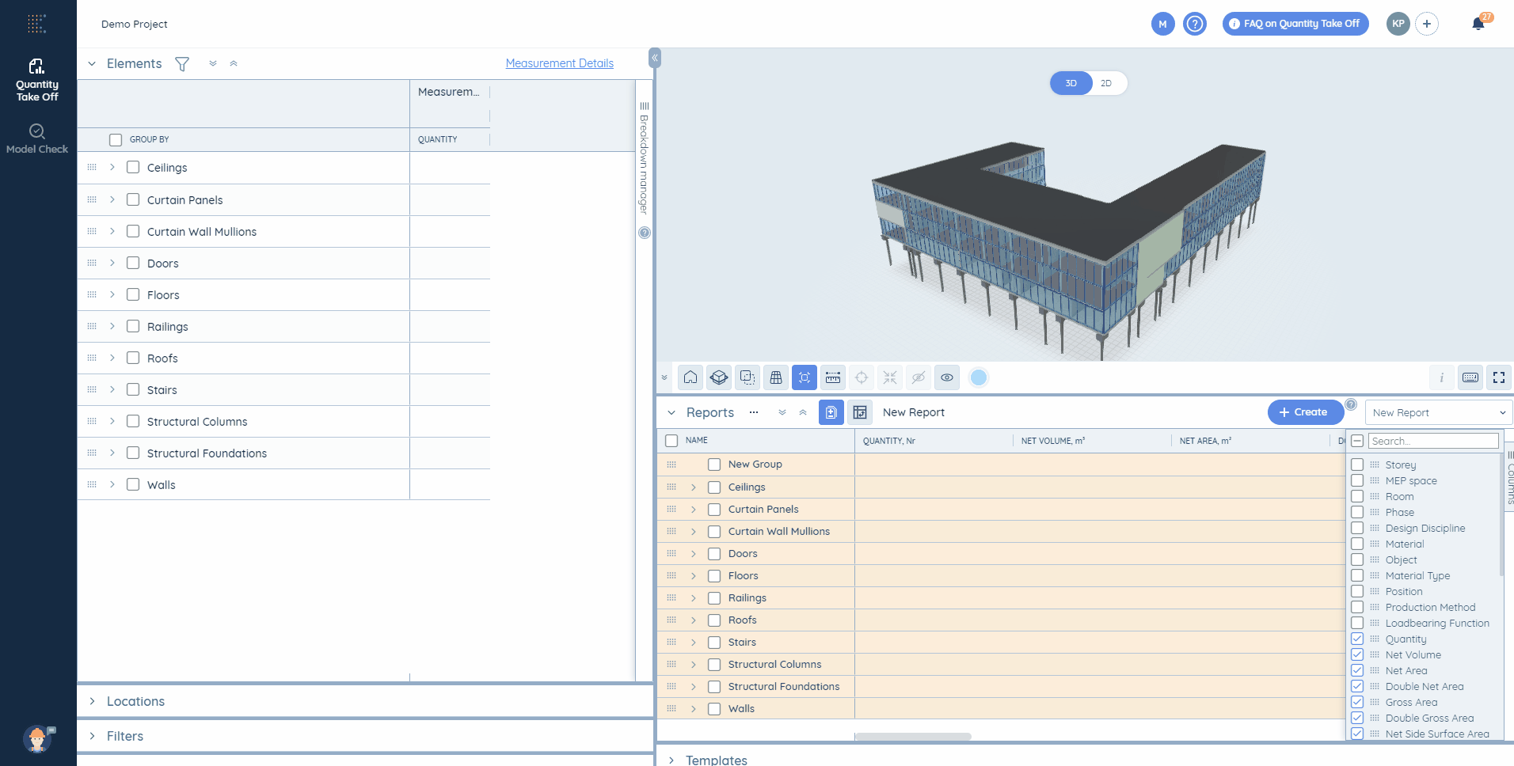Open the assistant avatar chat icon

(x=38, y=738)
